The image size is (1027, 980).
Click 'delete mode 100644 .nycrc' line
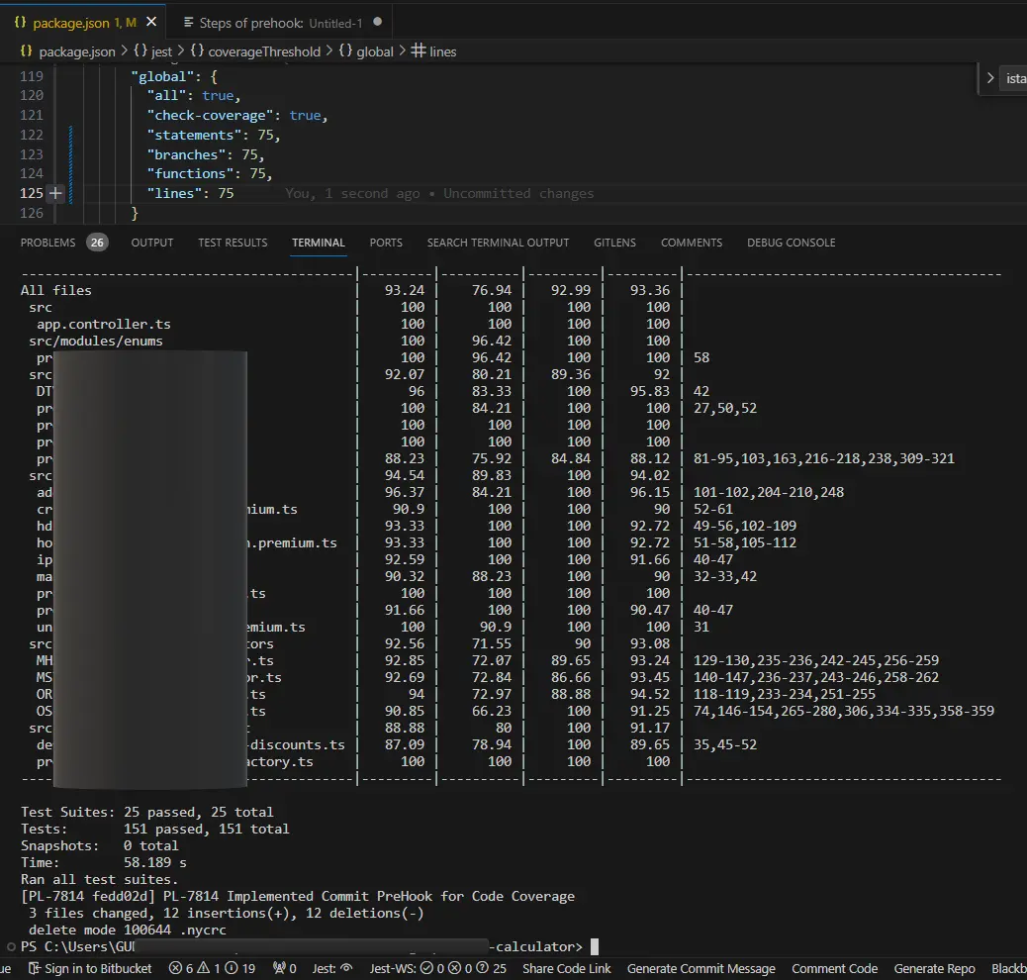(127, 931)
